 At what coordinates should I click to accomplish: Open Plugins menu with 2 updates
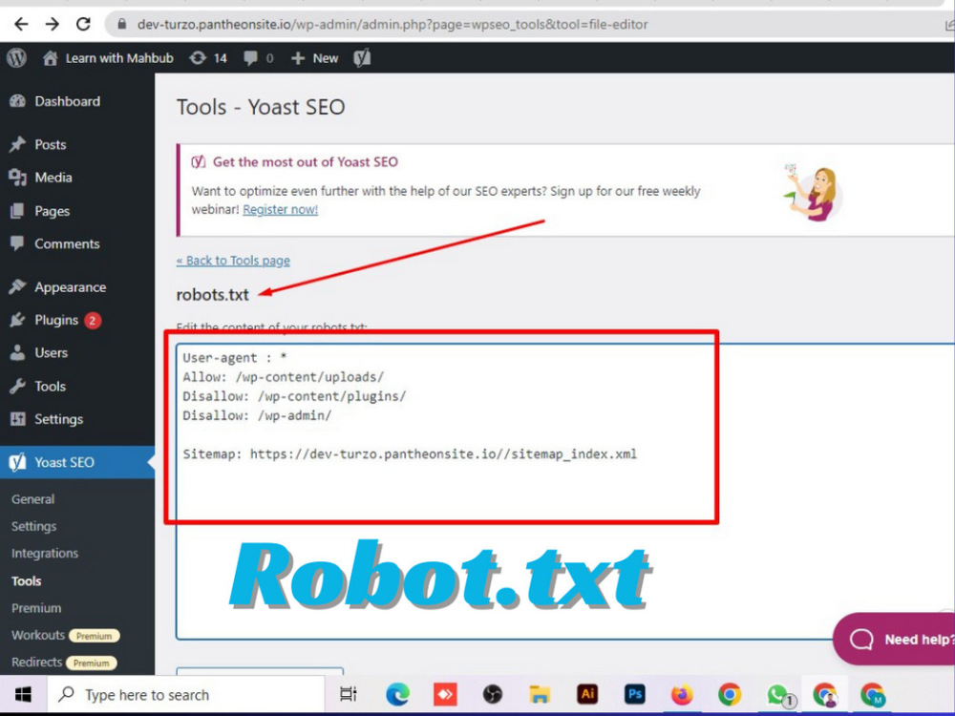pos(68,320)
